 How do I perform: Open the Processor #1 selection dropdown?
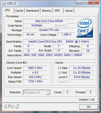[x=37, y=92]
